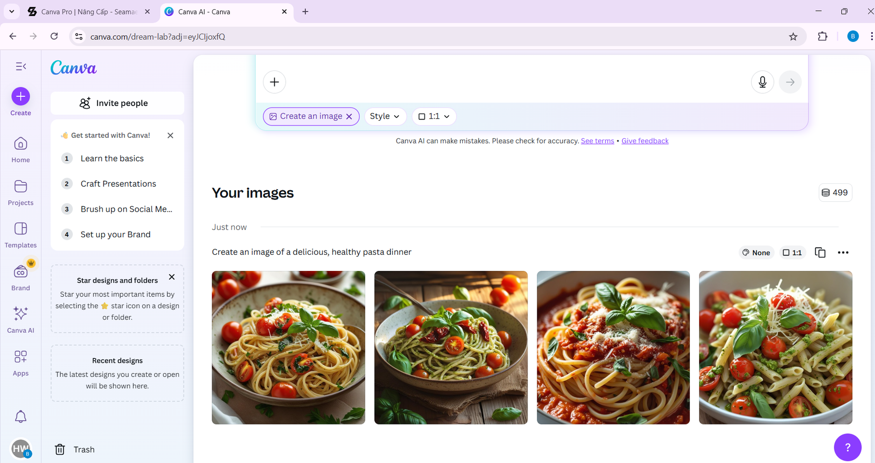Click the browser address bar

[389, 37]
